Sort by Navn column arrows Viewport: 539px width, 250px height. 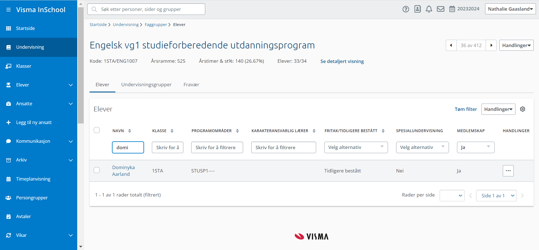click(x=129, y=131)
